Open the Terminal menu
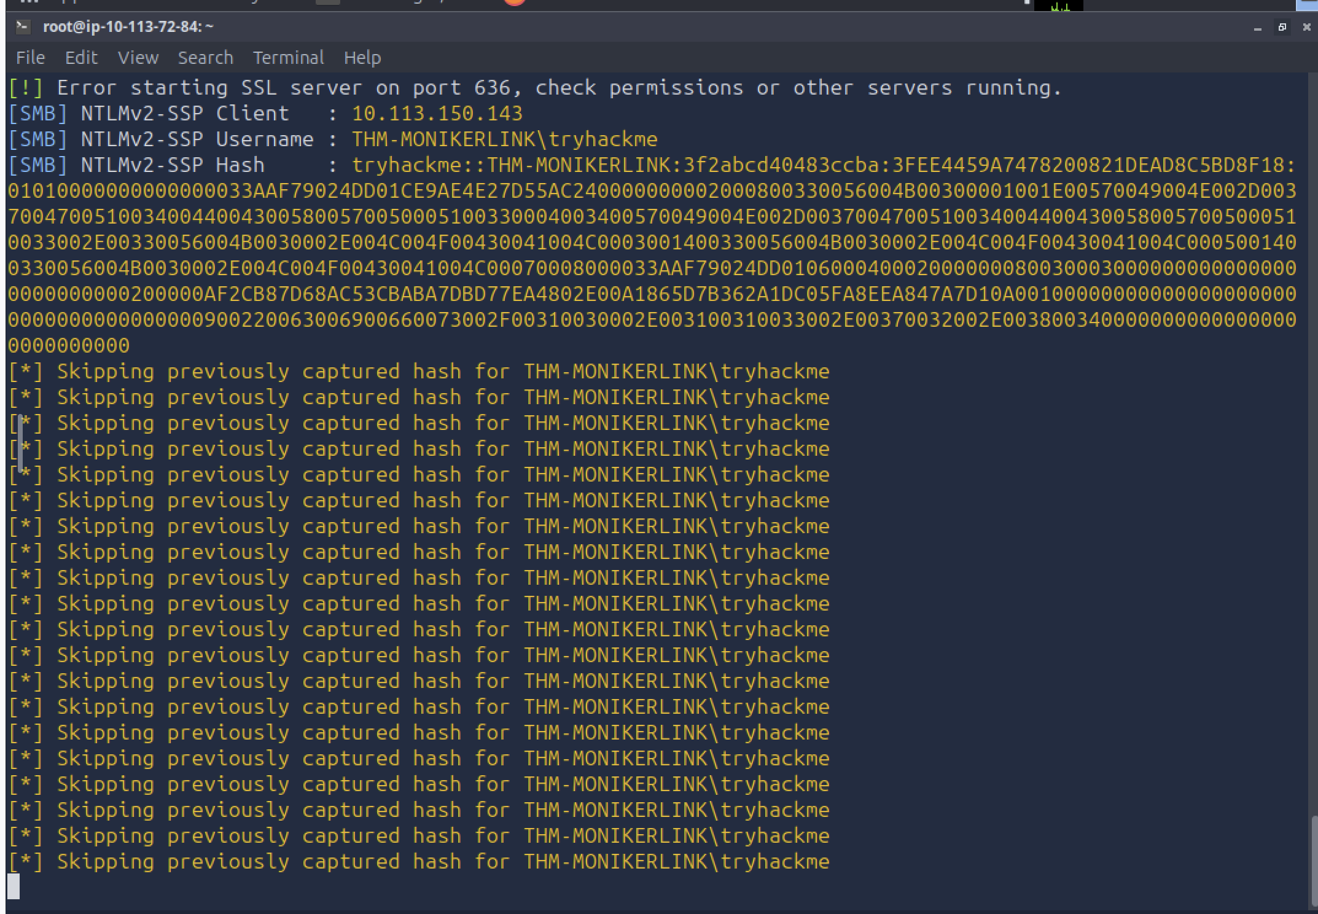 point(289,58)
